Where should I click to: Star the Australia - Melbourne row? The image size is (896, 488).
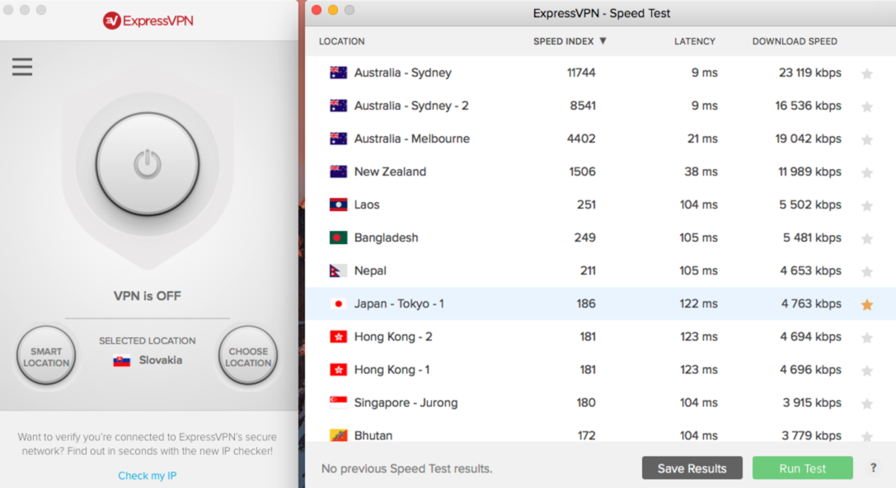[867, 139]
